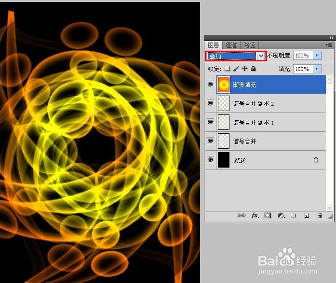Switch to the 图层 tab
336x283 pixels.
pyautogui.click(x=213, y=45)
